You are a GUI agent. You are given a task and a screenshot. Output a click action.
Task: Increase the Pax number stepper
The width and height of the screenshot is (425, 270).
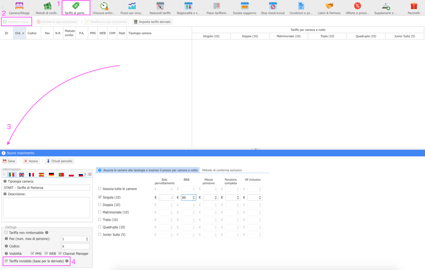pos(87,238)
